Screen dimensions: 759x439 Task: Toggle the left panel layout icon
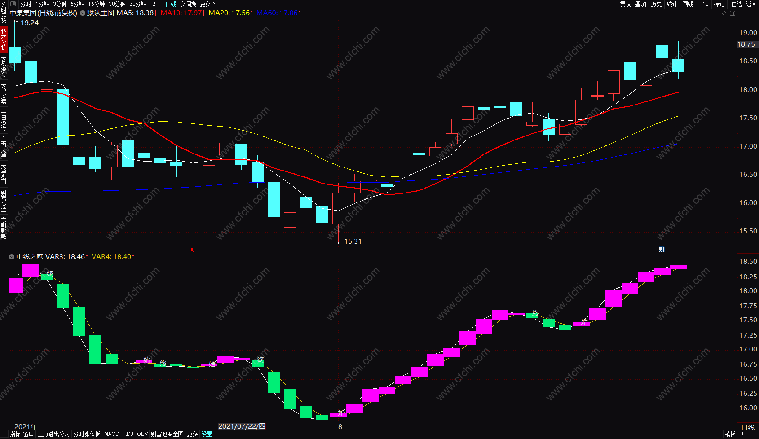point(13,4)
